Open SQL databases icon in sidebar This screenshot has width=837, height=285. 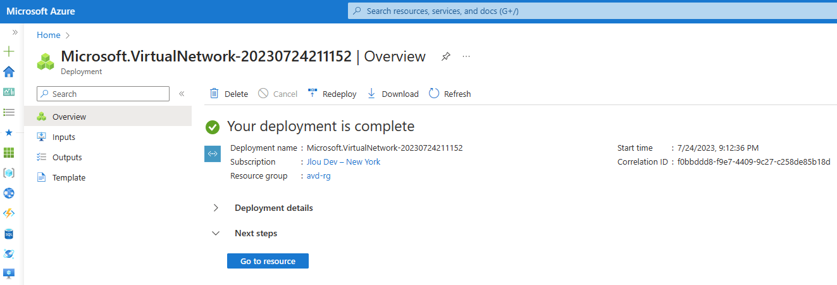pos(9,234)
